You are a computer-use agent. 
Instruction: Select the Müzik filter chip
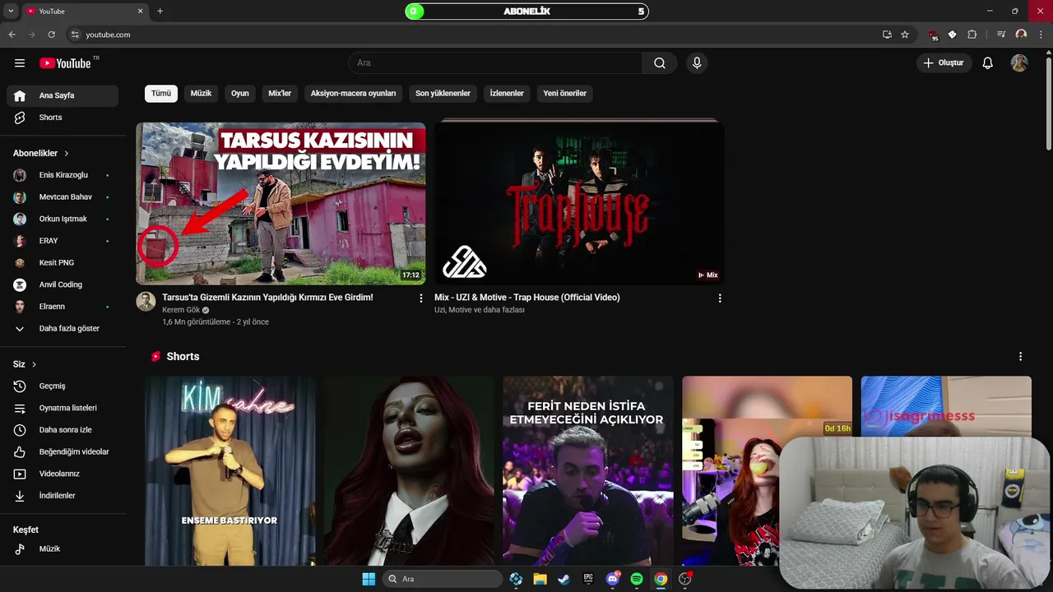coord(201,93)
